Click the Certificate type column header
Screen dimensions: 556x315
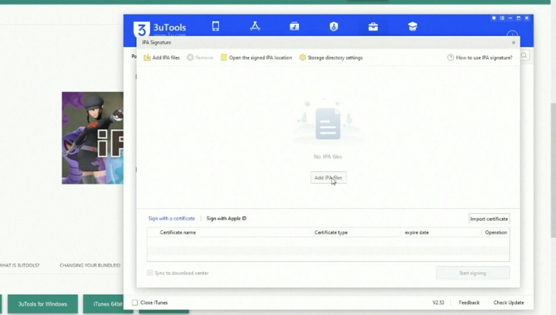click(331, 232)
